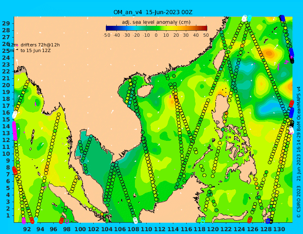
Task: Select longitude axis label "100"
Action: (x=80, y=229)
